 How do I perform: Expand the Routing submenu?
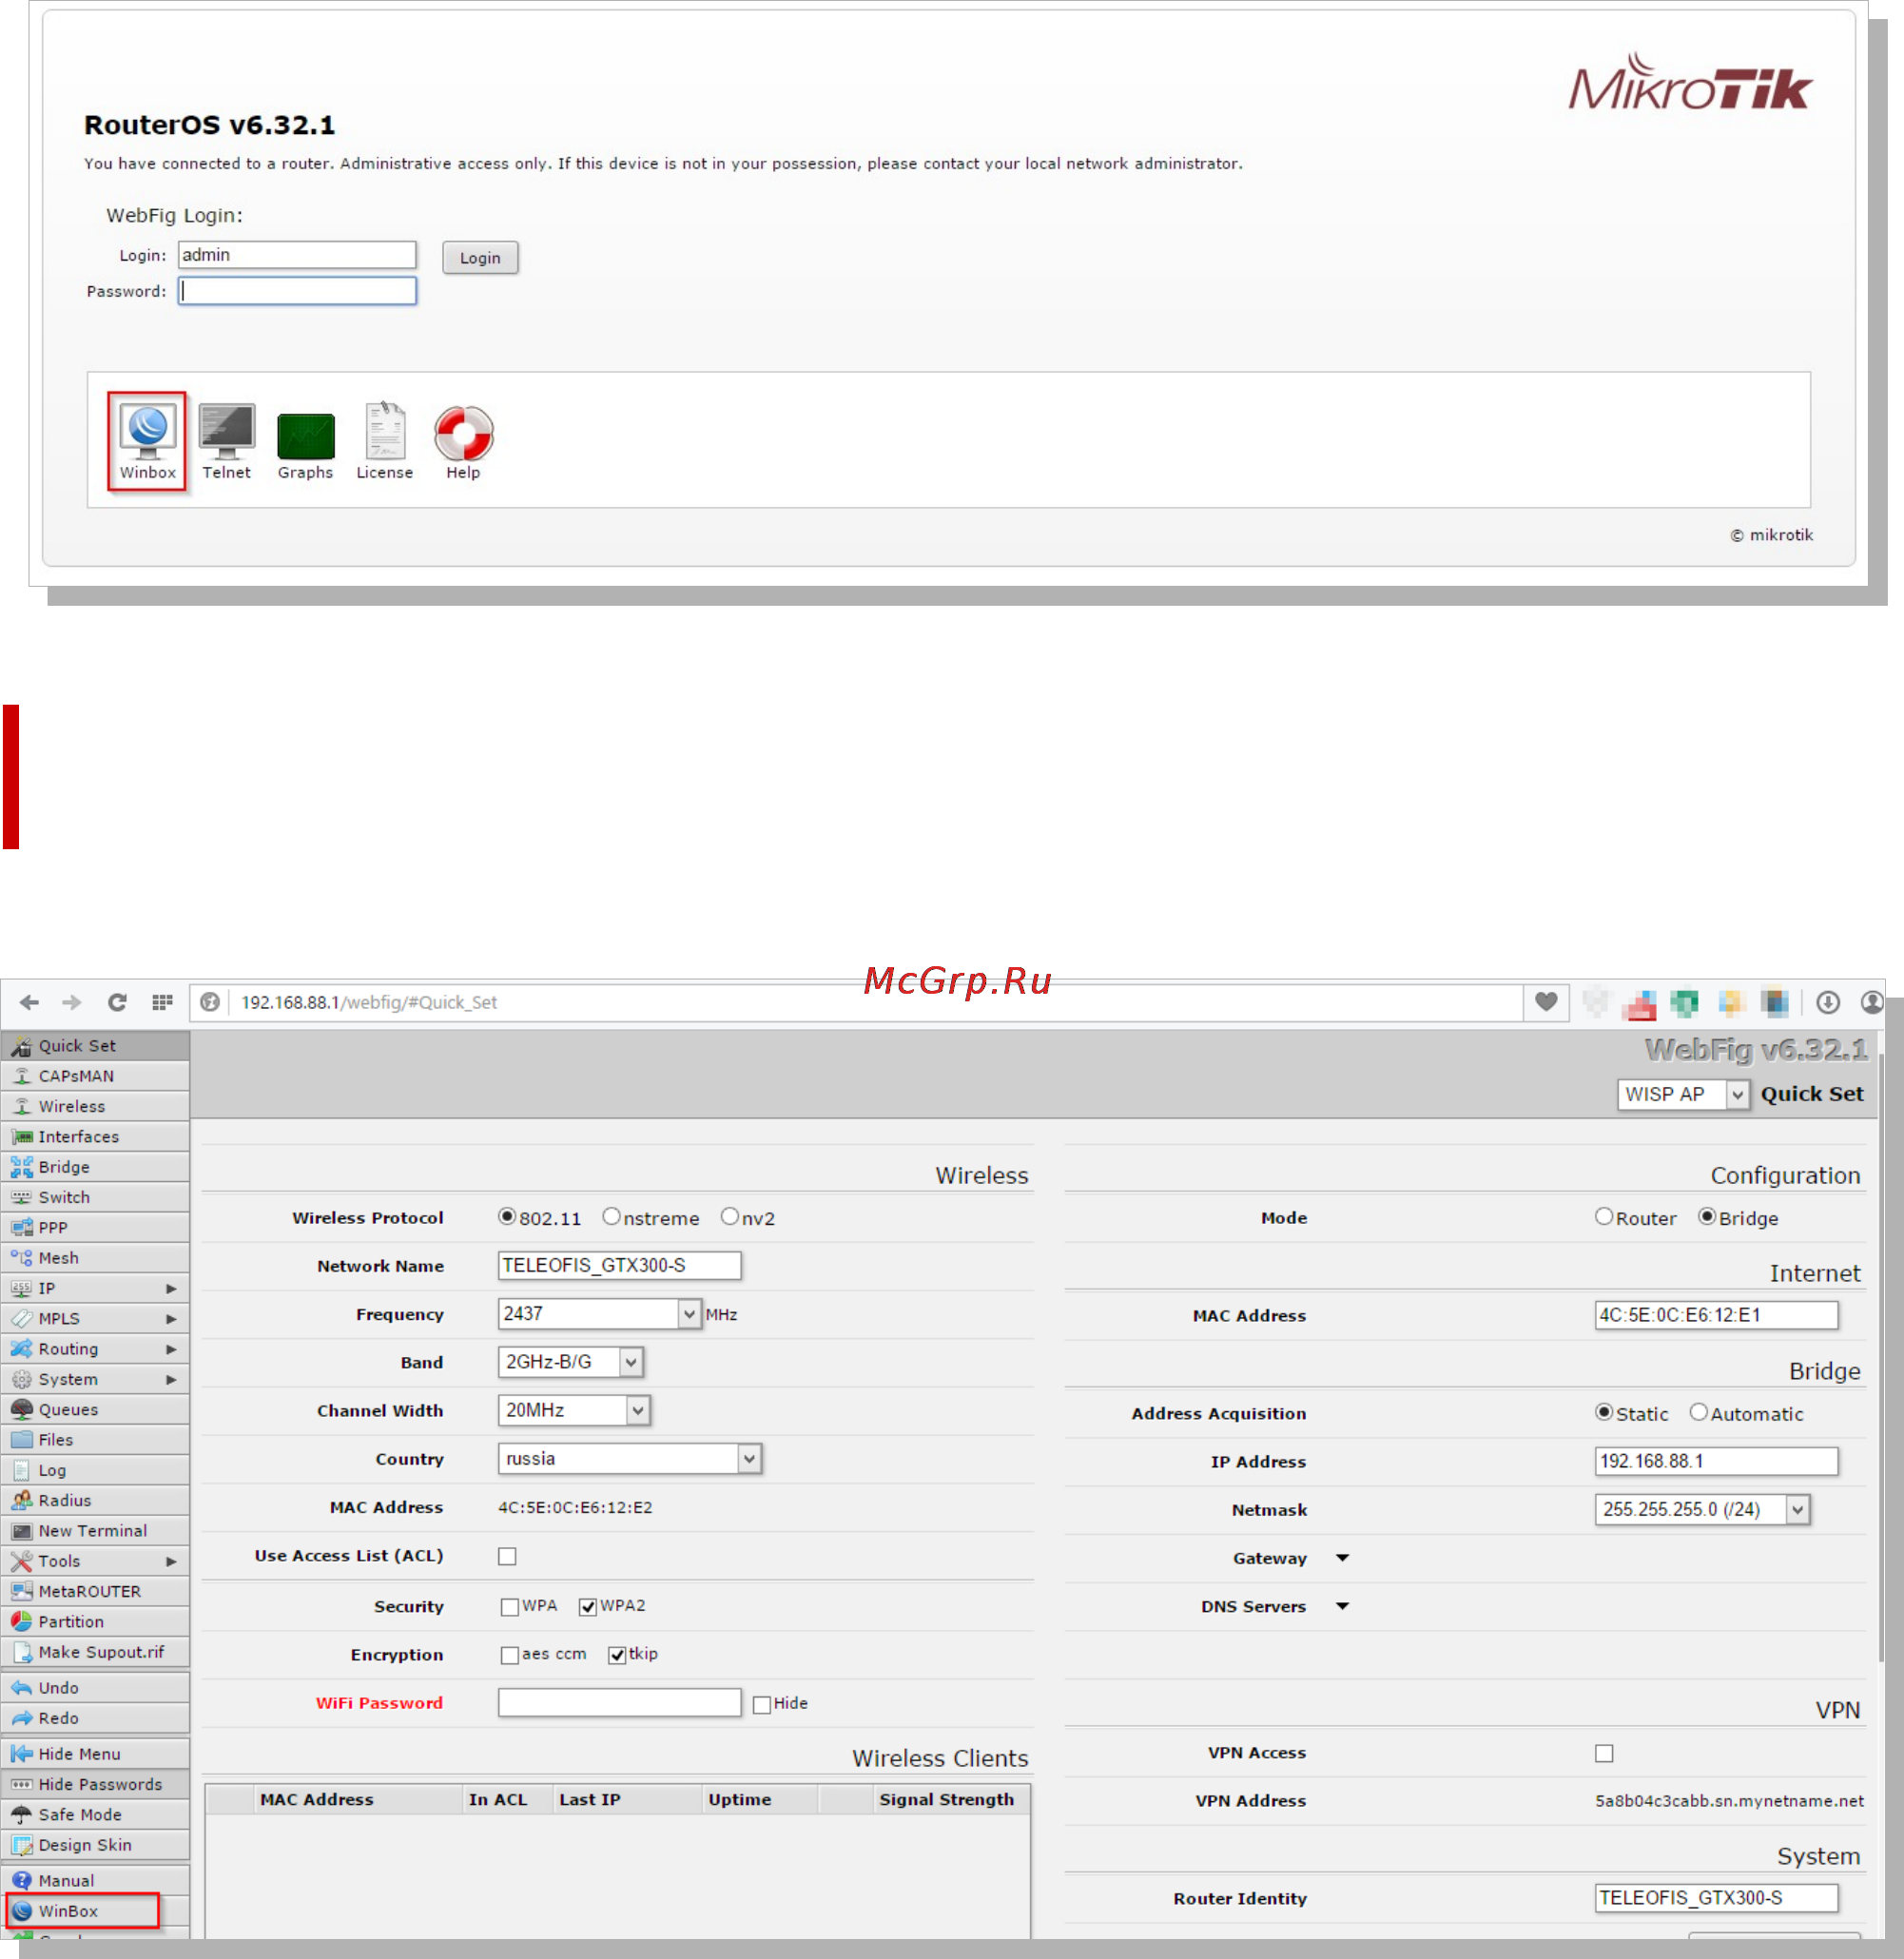tap(95, 1349)
